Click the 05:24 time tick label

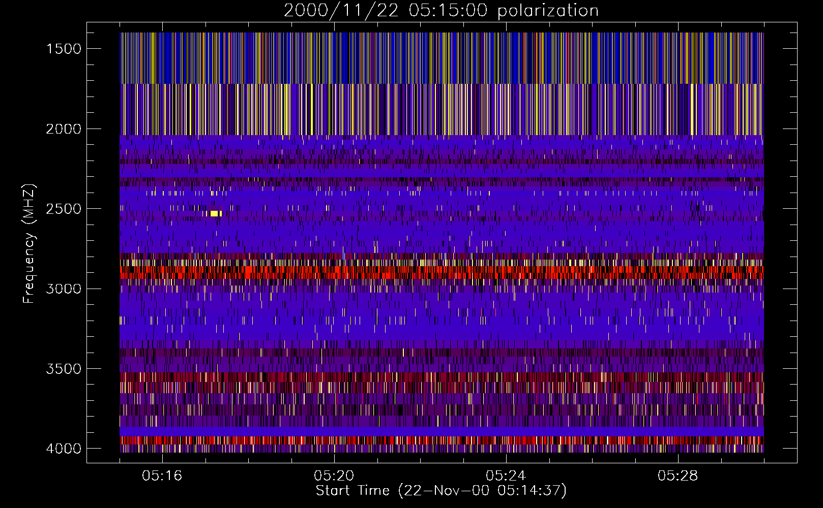[x=506, y=476]
